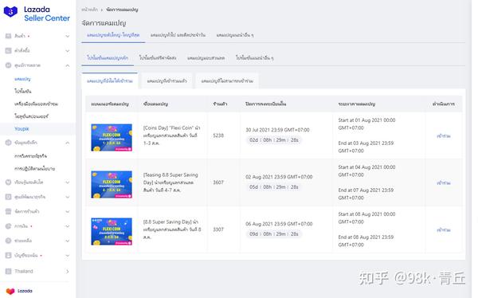Expand the Help menu chevron
This screenshot has height=298, width=478.
click(68, 241)
